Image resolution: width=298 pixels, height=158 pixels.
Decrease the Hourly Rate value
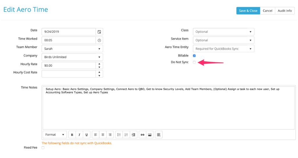click(99, 67)
